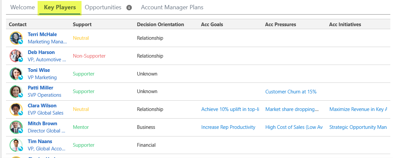Click the Decision Orientation column header
Viewport: 393px width, 158px height.
[160, 25]
